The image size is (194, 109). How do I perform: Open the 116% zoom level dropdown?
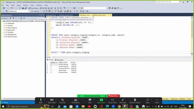[52, 57]
